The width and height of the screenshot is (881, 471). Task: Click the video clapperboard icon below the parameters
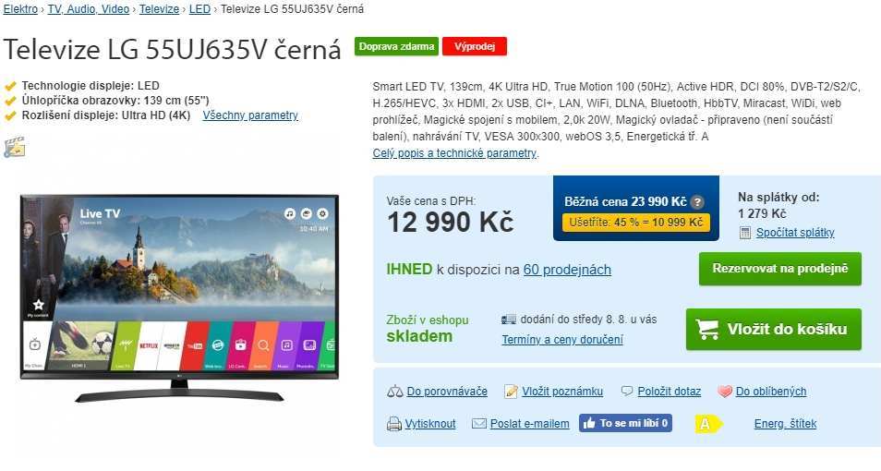point(15,147)
